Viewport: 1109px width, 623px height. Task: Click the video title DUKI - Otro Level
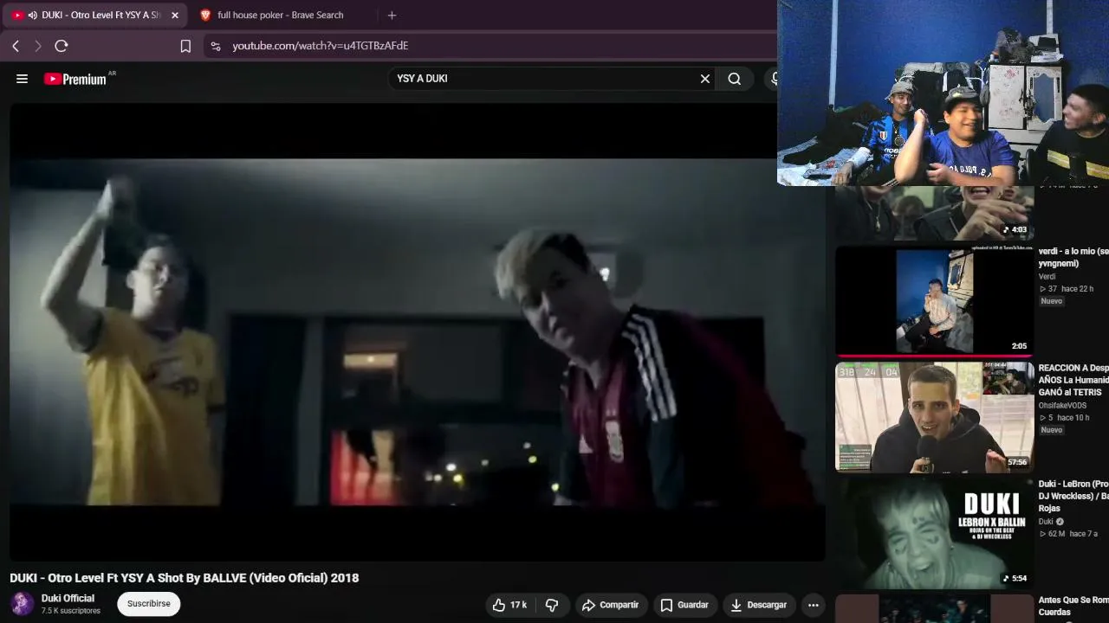185,578
